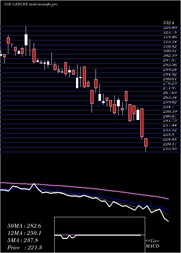Click the 280.61 price axis value
This screenshot has width=181, height=253.
tap(169, 79)
